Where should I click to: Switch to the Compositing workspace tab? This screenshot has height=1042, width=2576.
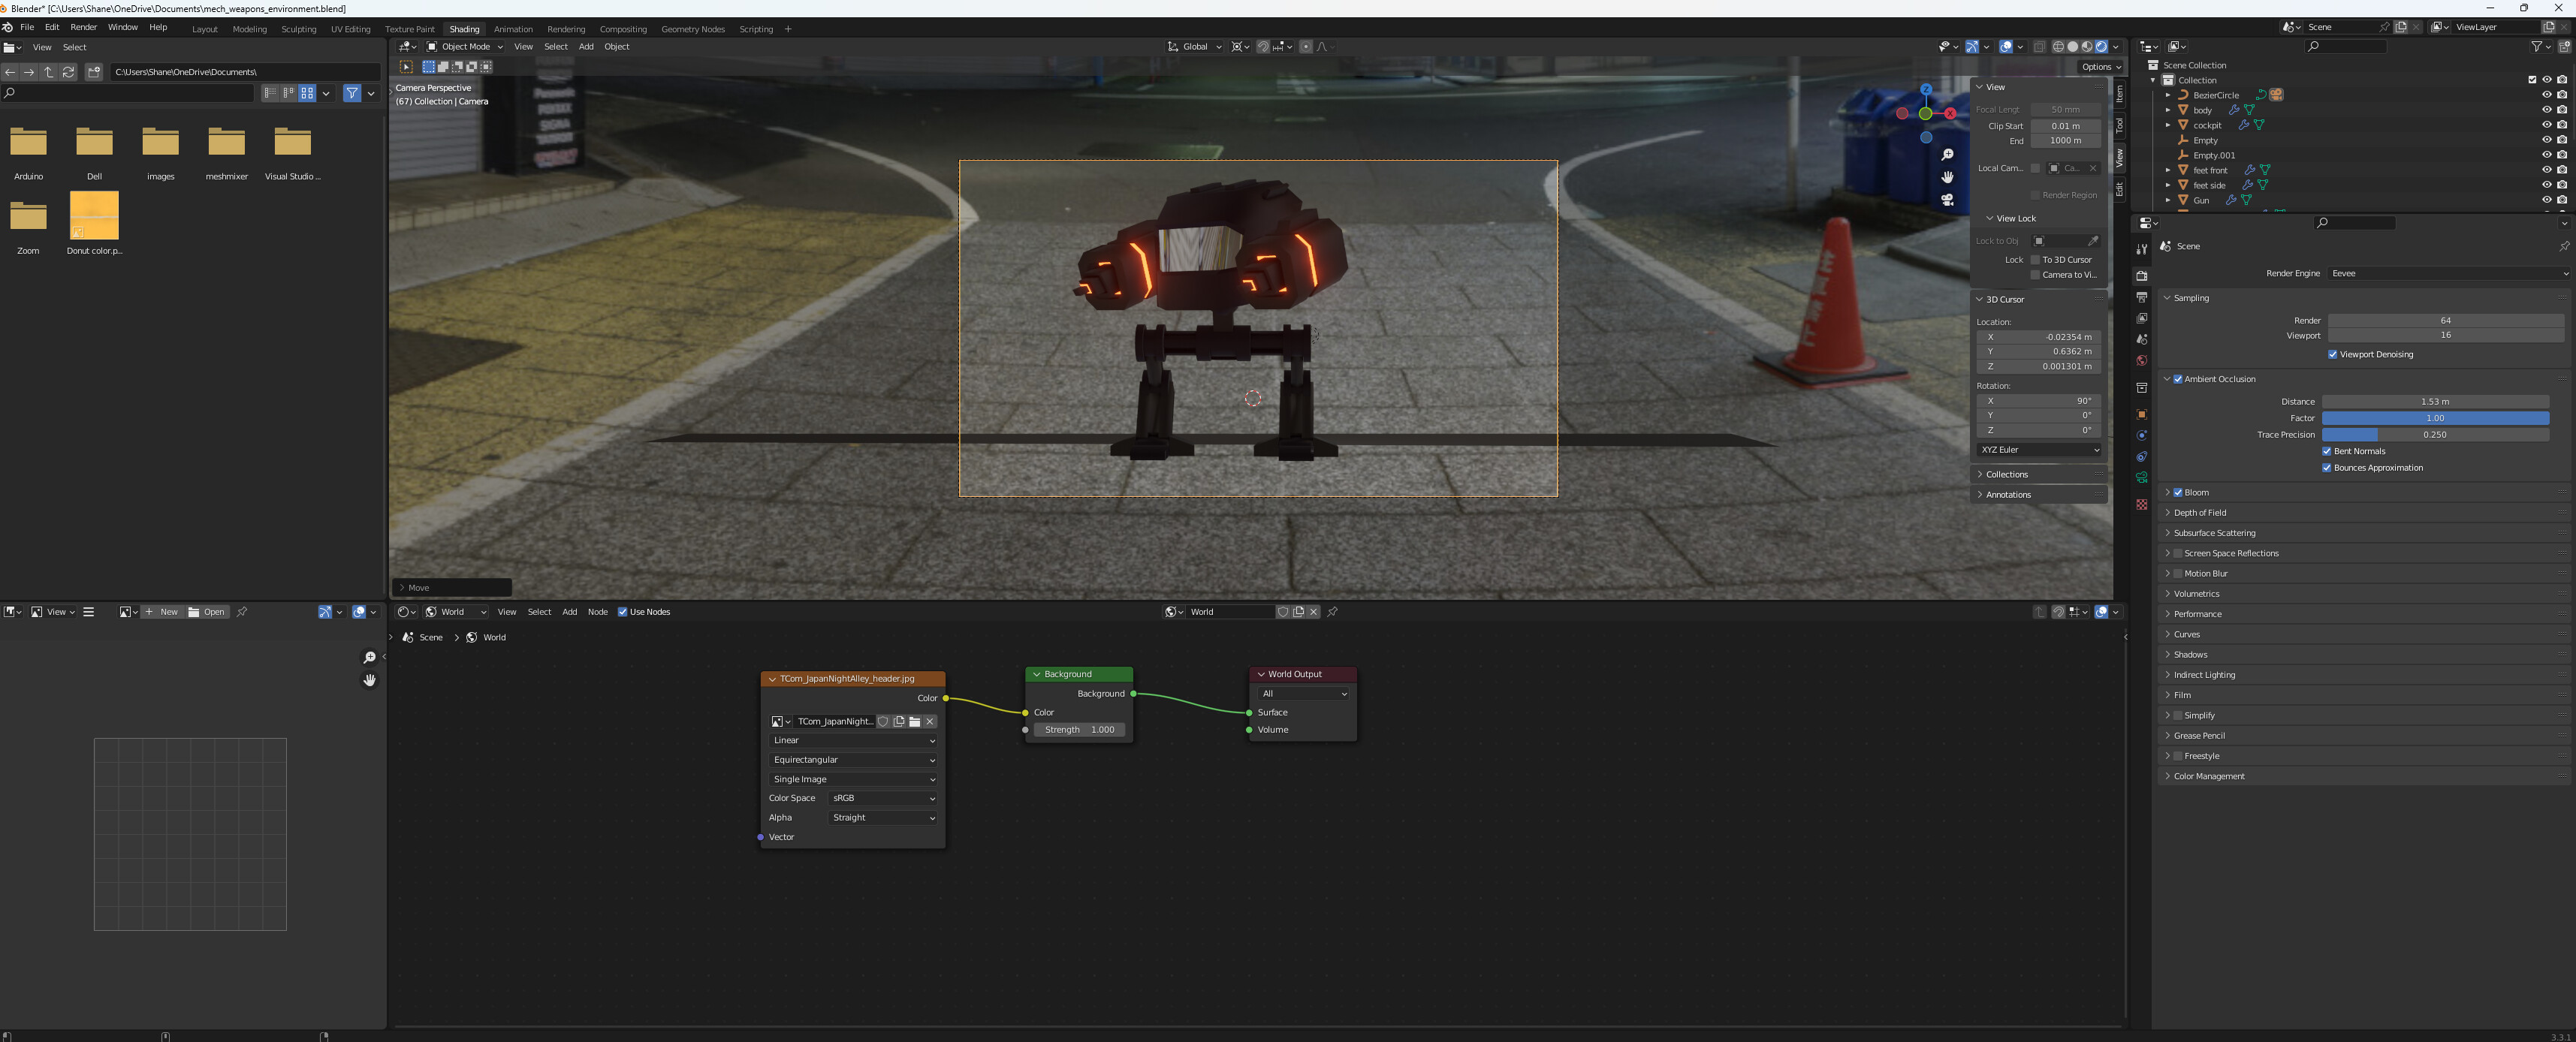point(623,29)
